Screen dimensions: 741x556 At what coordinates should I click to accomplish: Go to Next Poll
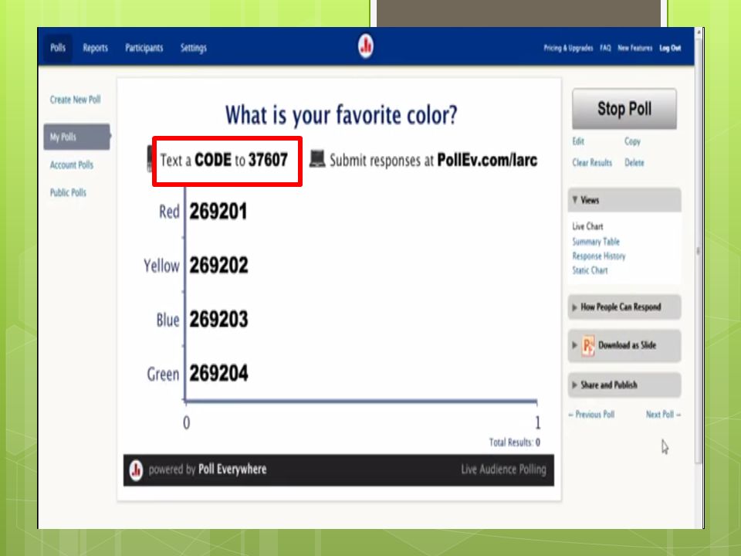coord(664,415)
